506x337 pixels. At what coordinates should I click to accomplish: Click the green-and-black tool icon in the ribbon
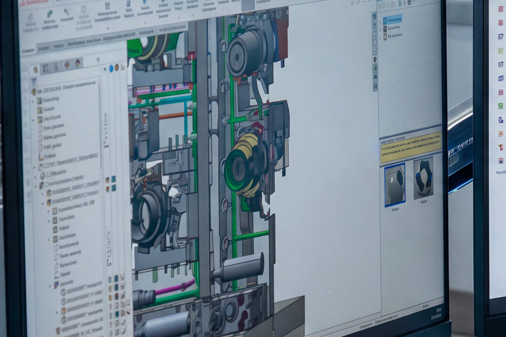50,14
